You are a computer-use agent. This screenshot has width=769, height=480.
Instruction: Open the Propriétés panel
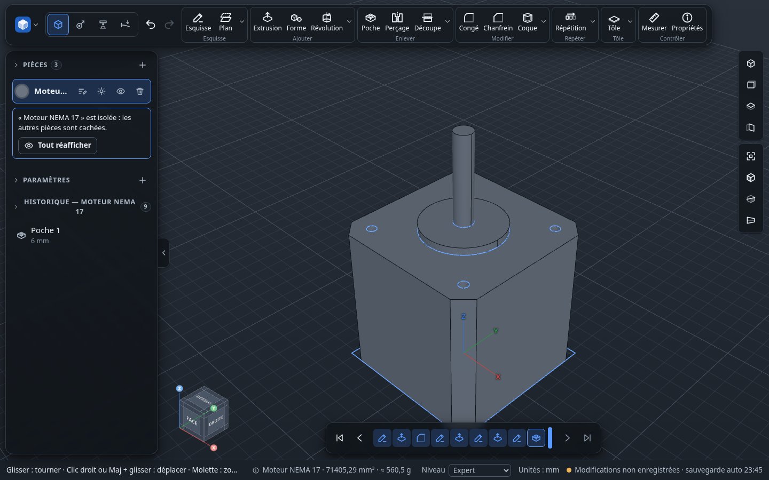point(687,22)
